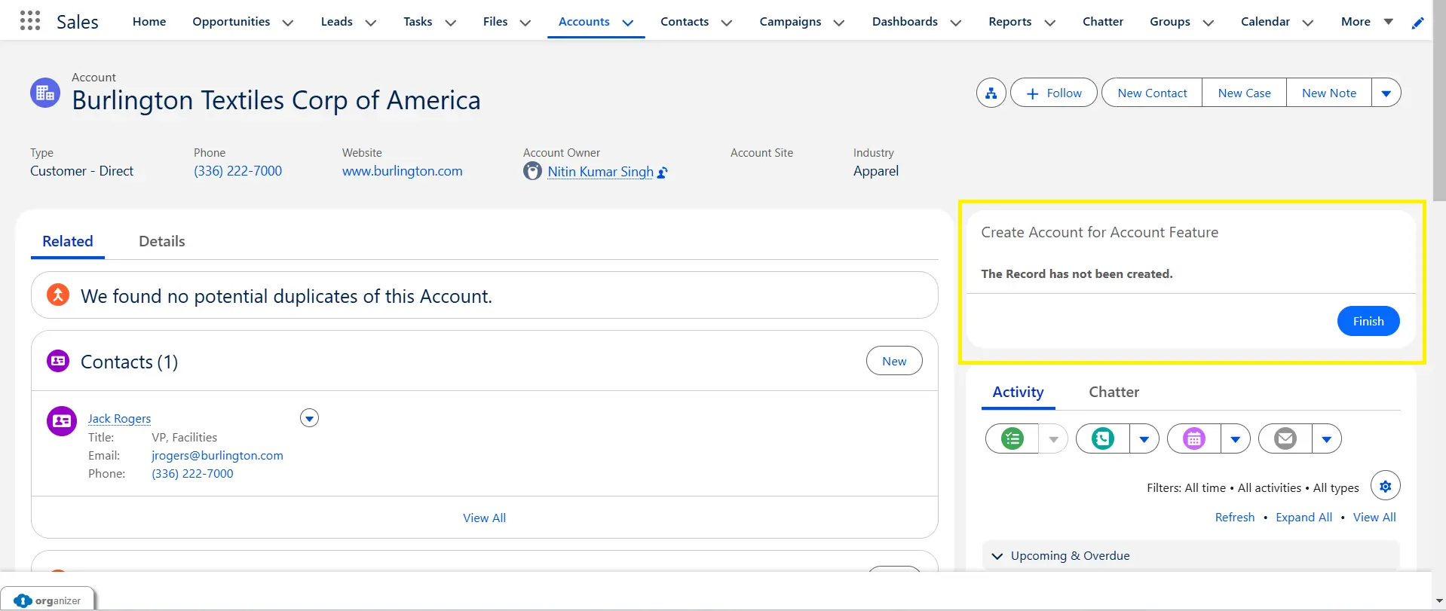Click the New Case button

(1244, 93)
